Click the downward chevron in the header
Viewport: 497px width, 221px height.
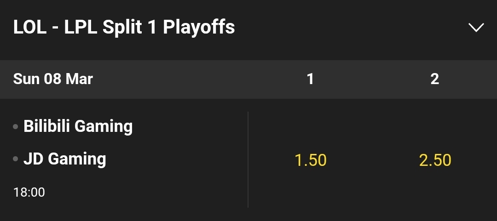476,28
